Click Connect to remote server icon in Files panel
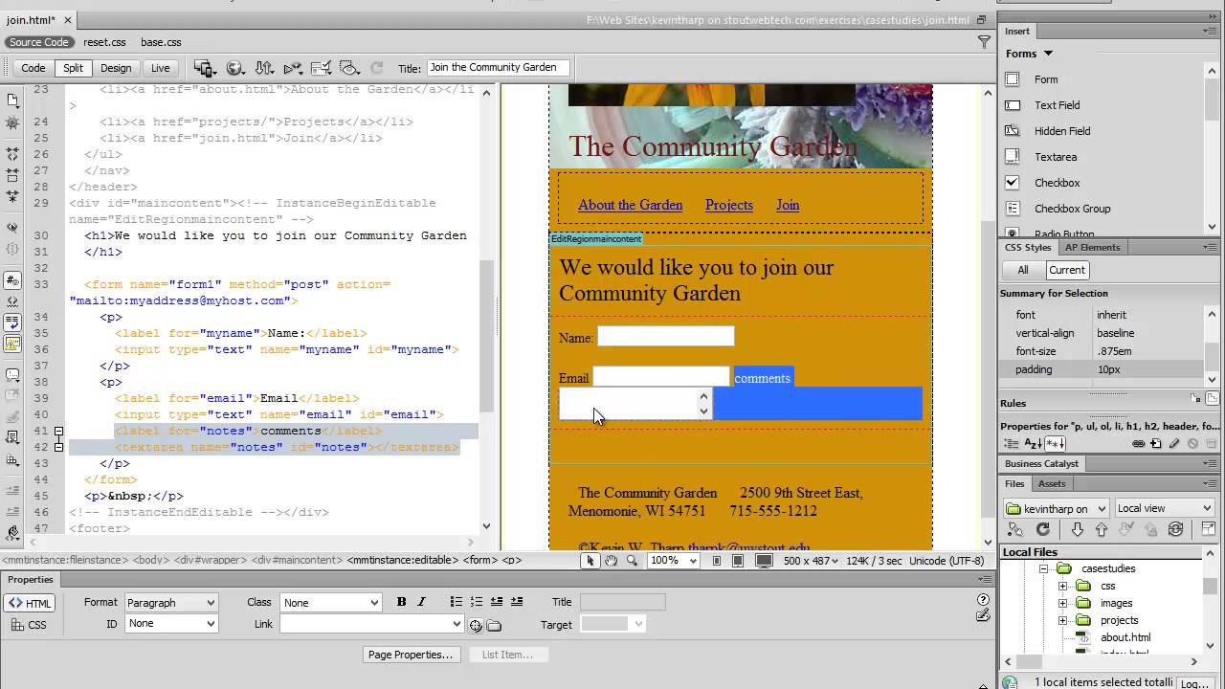The width and height of the screenshot is (1225, 689). [x=1015, y=529]
